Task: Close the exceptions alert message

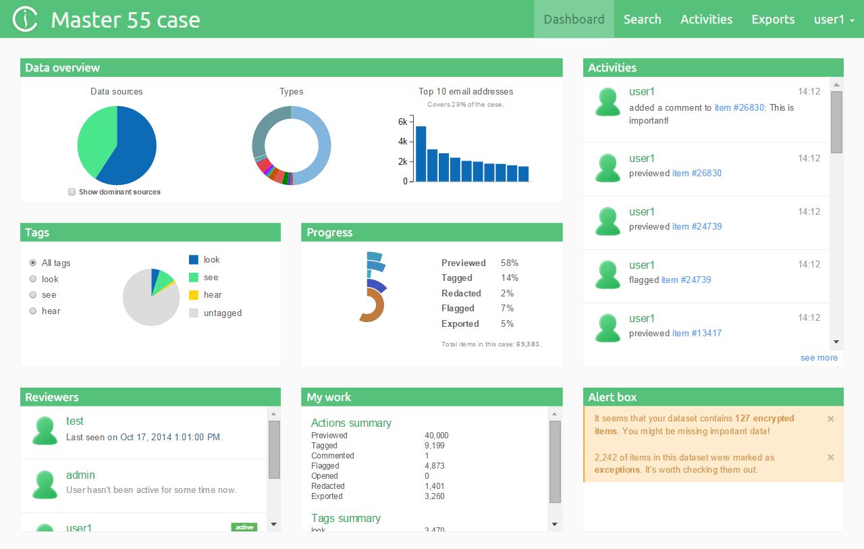Action: coord(830,457)
